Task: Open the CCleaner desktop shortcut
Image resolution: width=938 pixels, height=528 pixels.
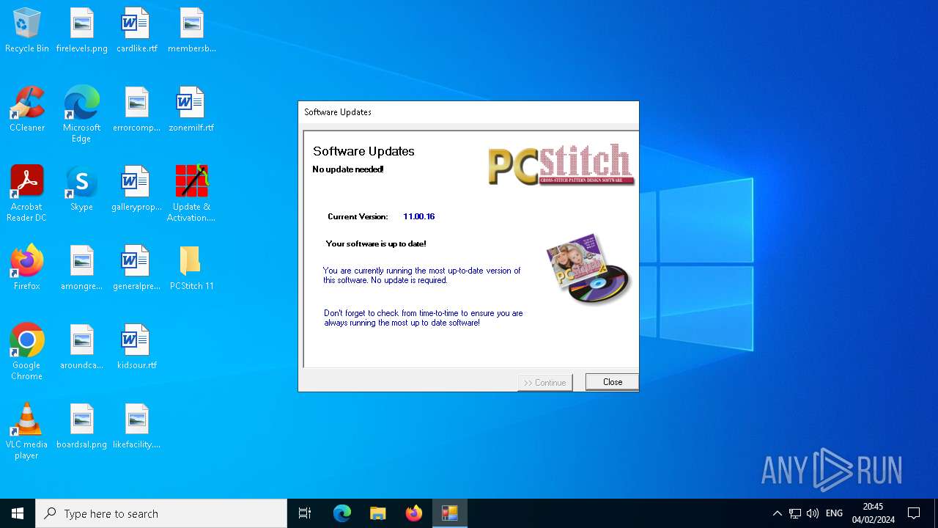Action: [27, 110]
